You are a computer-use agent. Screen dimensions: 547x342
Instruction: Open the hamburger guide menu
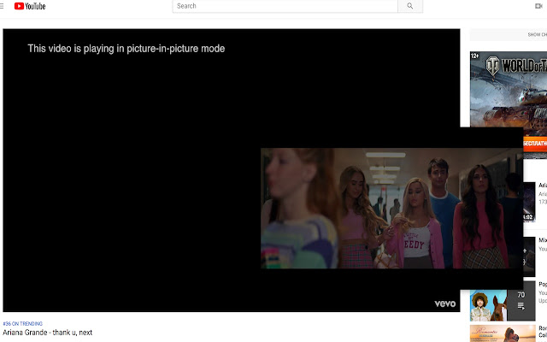[x=2, y=6]
